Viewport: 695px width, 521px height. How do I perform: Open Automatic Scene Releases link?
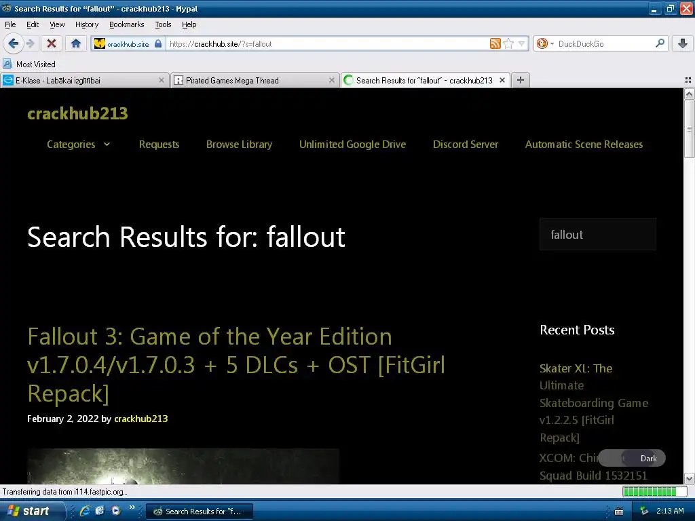coord(584,144)
